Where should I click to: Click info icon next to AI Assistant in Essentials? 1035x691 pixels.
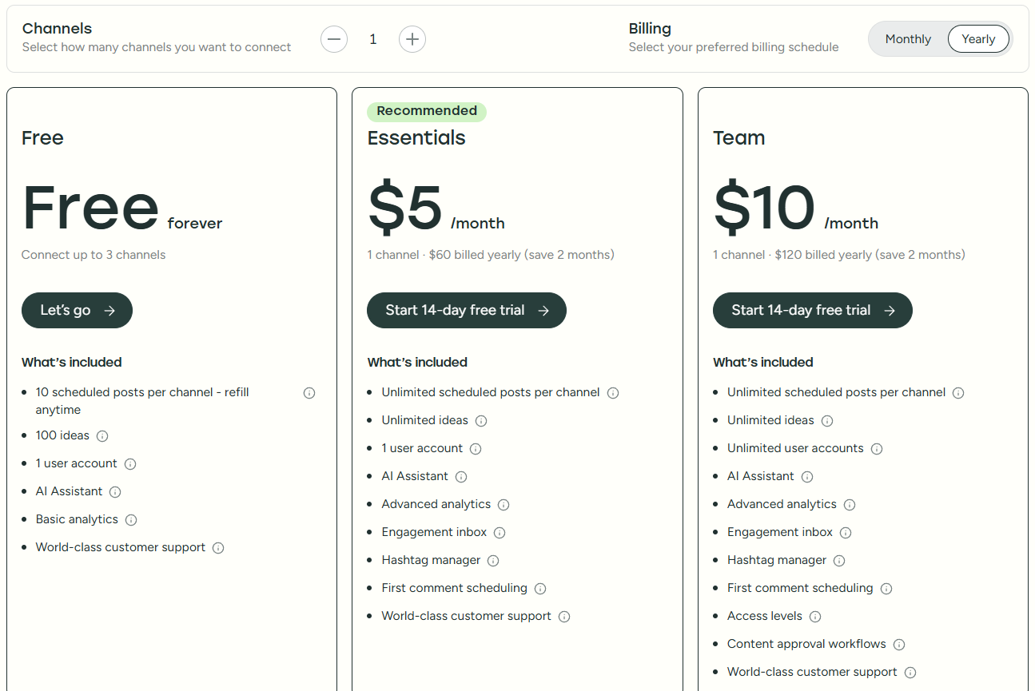click(x=461, y=476)
